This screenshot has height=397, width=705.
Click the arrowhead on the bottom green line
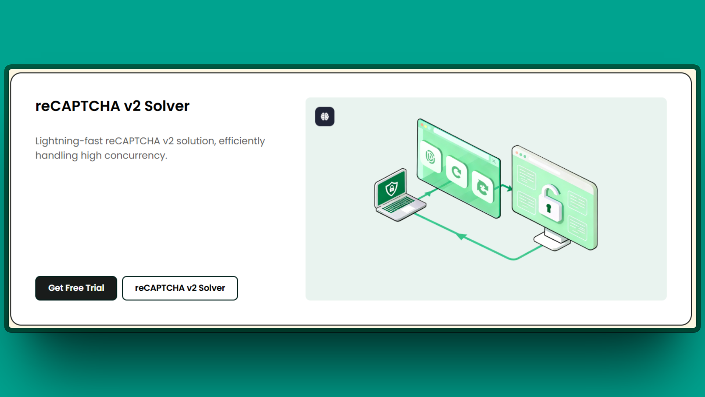click(x=461, y=236)
